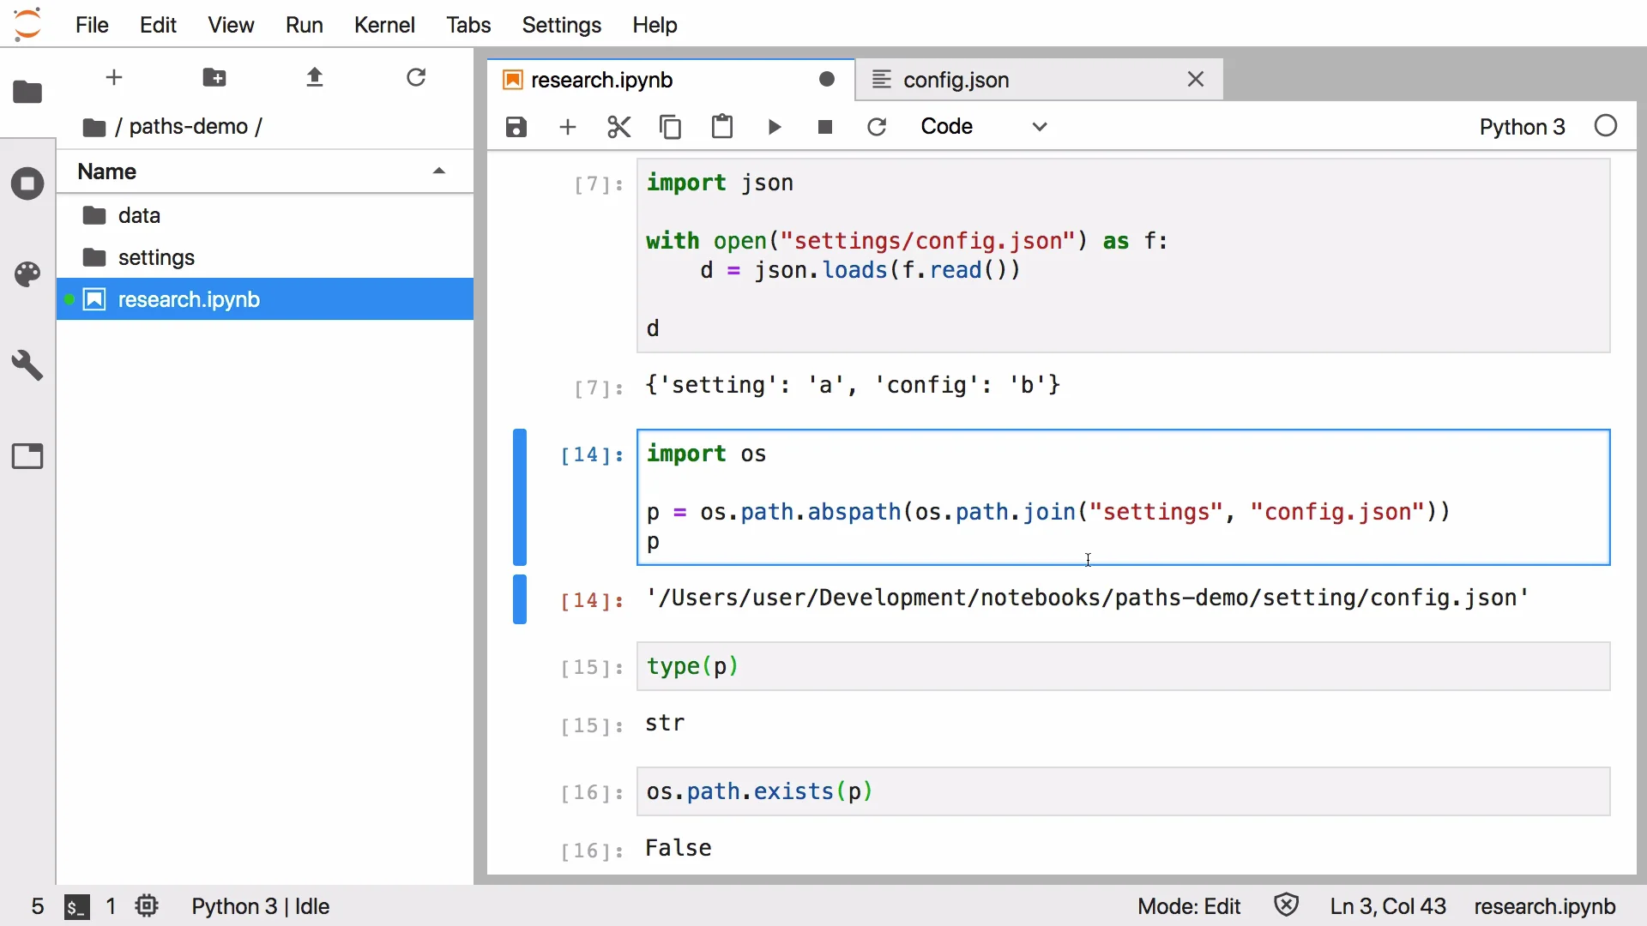Image resolution: width=1647 pixels, height=926 pixels.
Task: Sort files by Name column arrow
Action: pyautogui.click(x=439, y=171)
